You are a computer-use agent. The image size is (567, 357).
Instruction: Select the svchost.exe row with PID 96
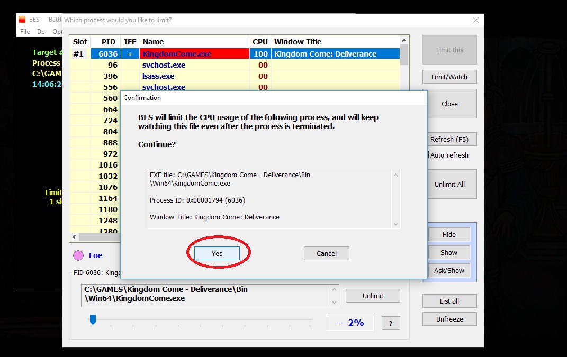(x=235, y=65)
